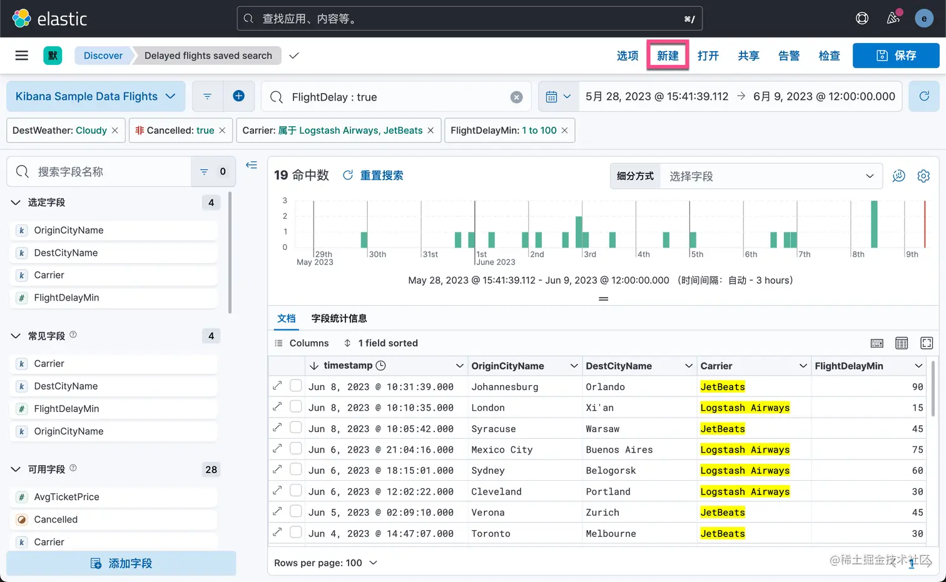Image resolution: width=946 pixels, height=582 pixels.
Task: Open the filter options menu icon
Action: point(207,96)
